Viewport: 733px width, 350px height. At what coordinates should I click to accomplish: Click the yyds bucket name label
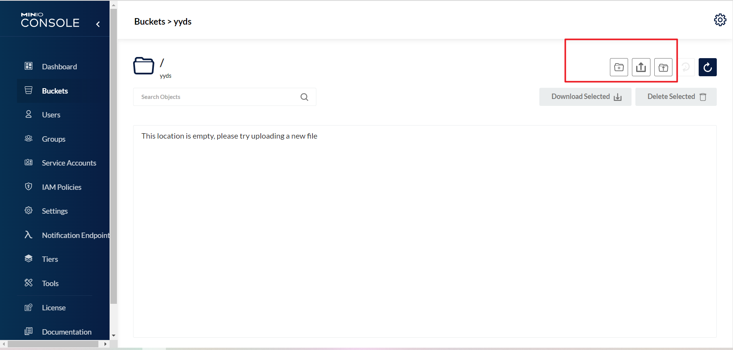[x=166, y=76]
